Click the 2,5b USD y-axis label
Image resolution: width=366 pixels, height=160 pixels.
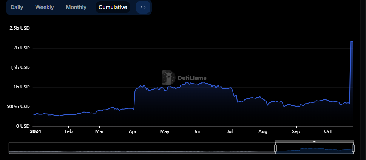click(x=20, y=28)
